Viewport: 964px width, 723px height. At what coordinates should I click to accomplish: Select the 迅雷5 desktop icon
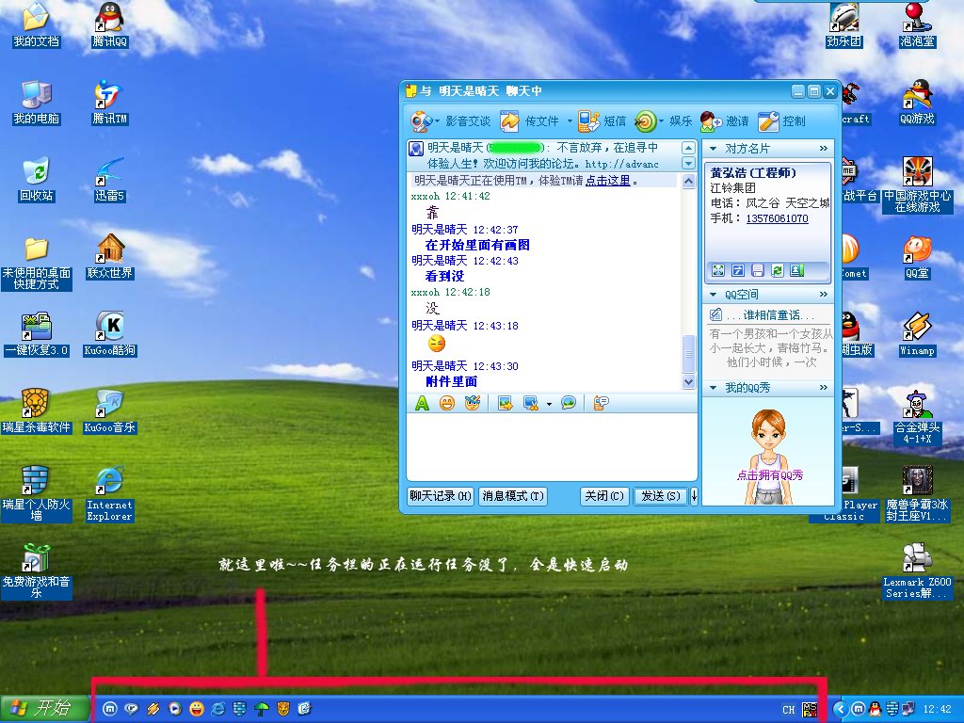(110, 180)
